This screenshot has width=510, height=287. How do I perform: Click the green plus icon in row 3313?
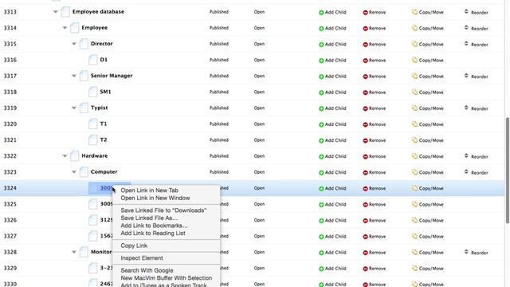pos(321,13)
